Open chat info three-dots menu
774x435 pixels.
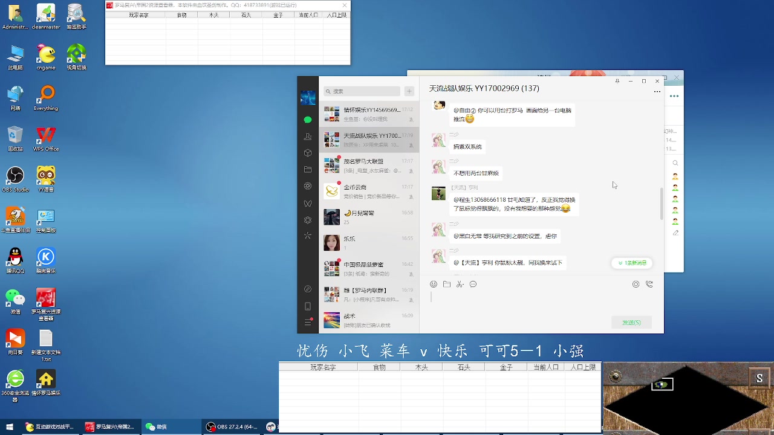(x=657, y=92)
